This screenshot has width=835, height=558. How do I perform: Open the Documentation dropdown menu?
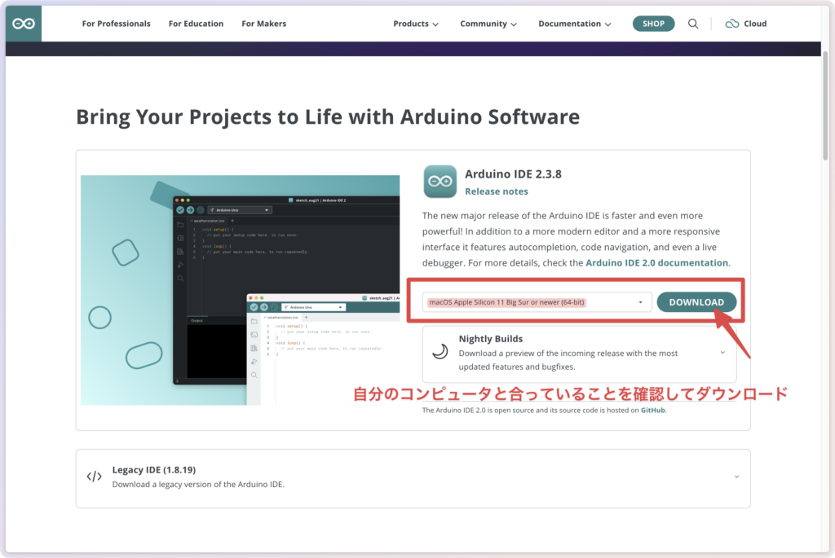(574, 24)
